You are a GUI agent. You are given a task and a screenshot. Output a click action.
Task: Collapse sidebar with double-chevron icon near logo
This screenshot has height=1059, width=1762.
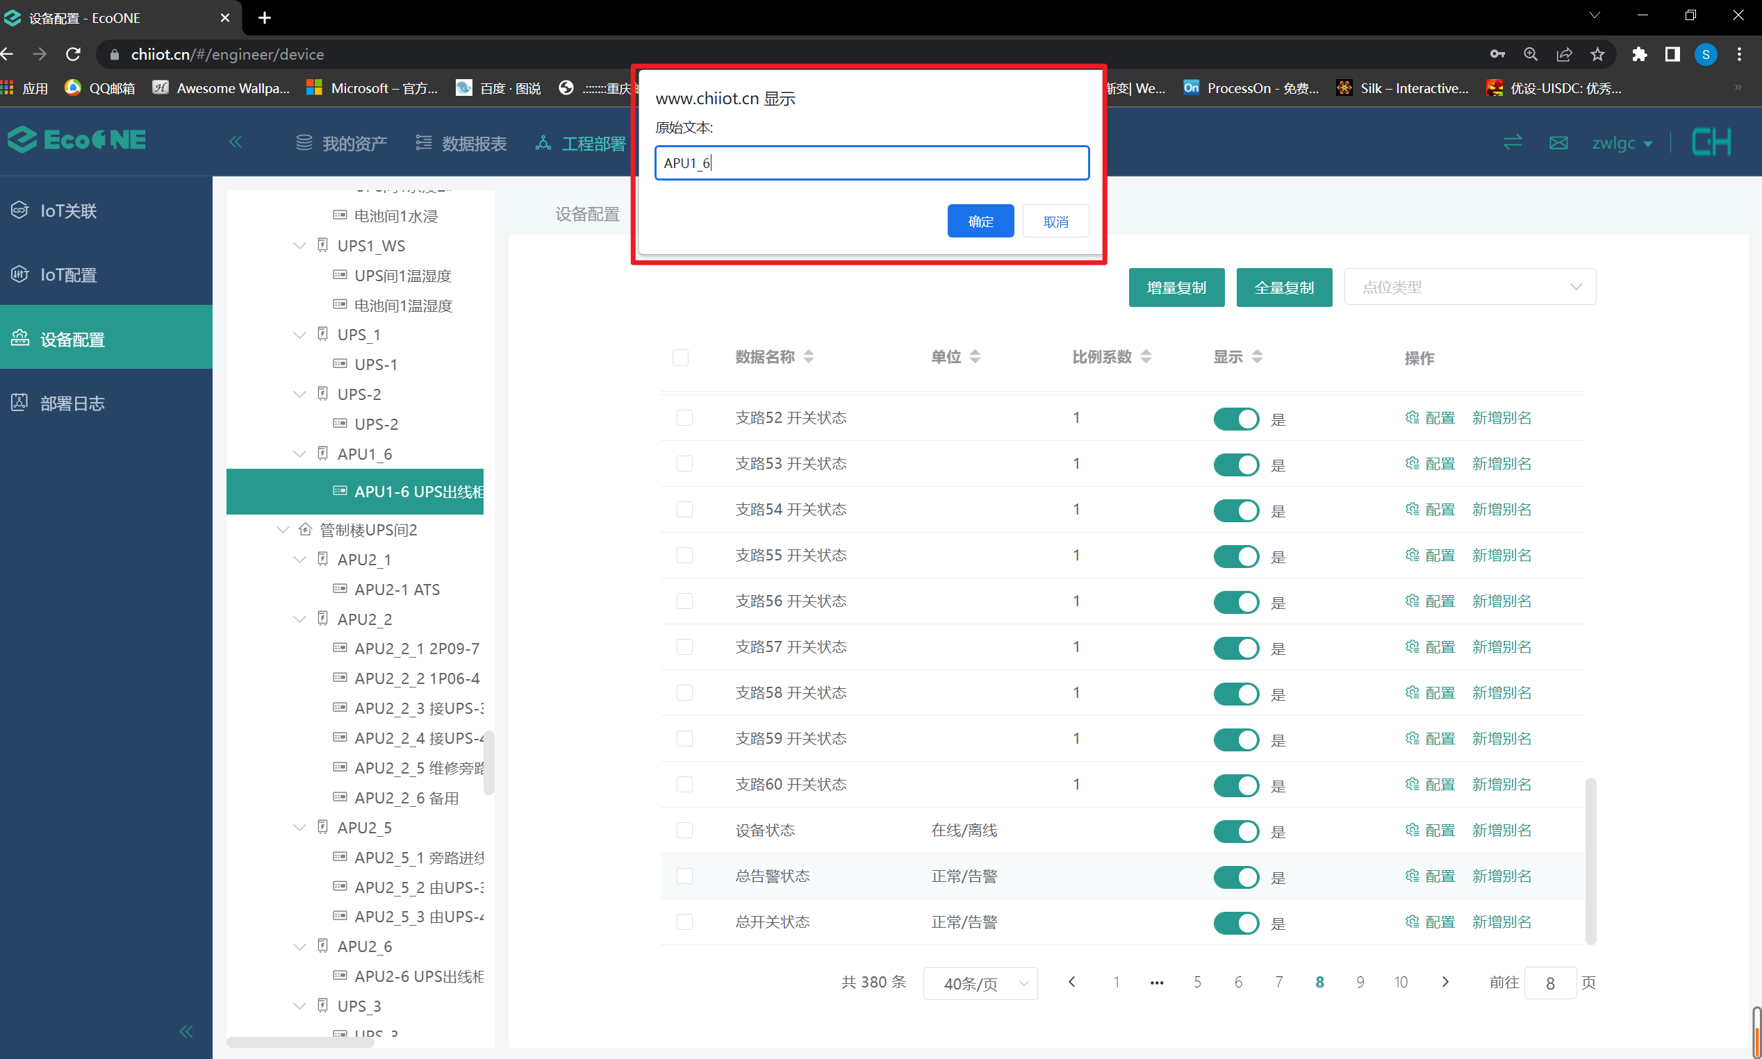236,142
